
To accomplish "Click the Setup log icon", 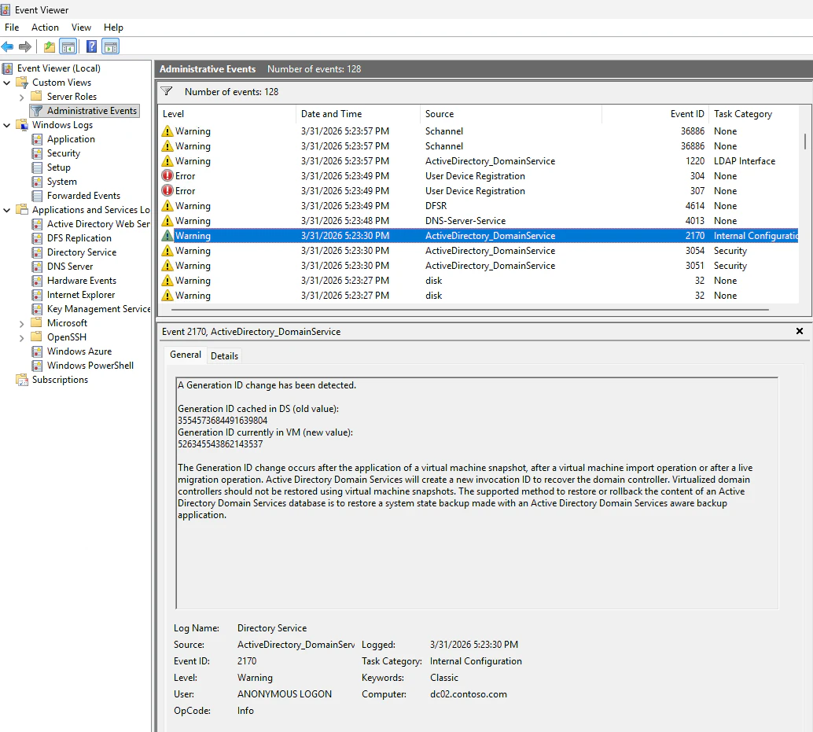I will [37, 167].
